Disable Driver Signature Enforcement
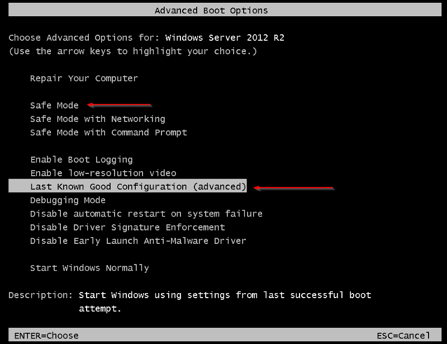Image resolution: width=447 pixels, height=344 pixels. point(127,227)
